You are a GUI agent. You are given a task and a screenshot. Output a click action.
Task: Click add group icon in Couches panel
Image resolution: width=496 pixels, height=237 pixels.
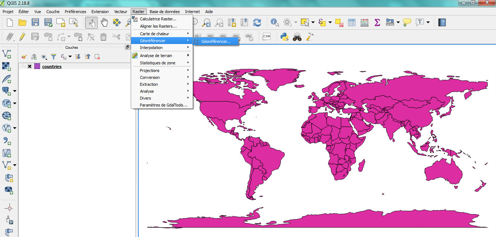point(34,57)
